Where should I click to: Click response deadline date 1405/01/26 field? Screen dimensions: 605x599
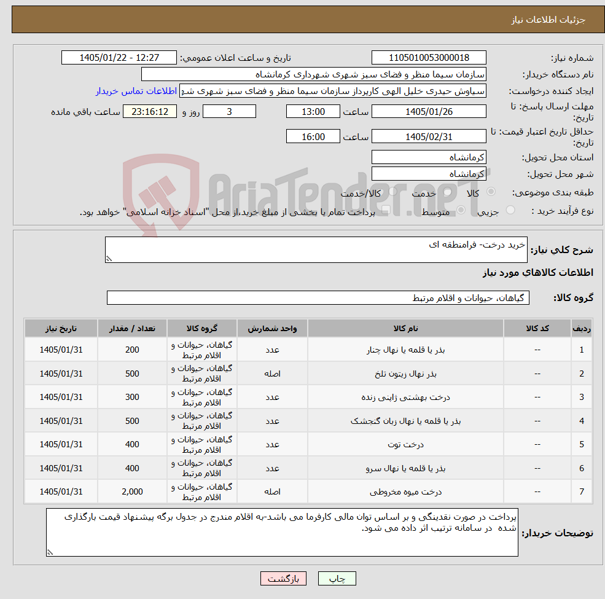coord(429,112)
